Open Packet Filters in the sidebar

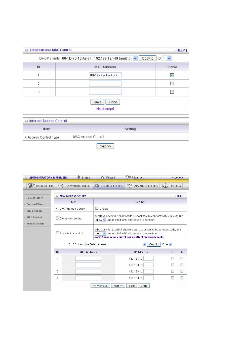(35, 198)
